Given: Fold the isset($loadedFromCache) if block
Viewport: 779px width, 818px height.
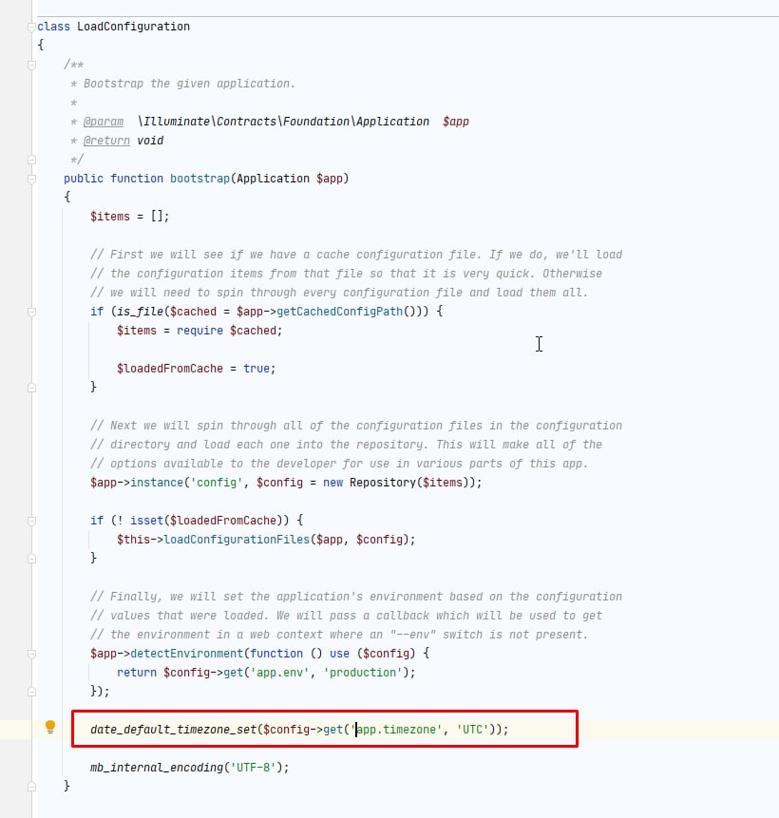Looking at the screenshot, I should [x=32, y=522].
